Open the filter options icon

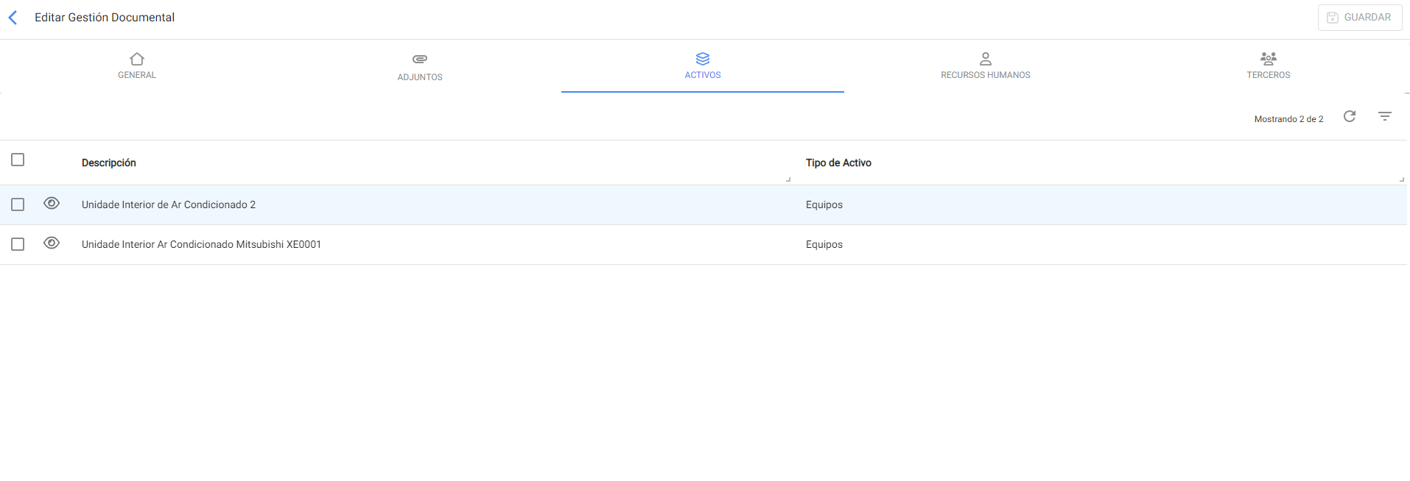click(x=1384, y=116)
